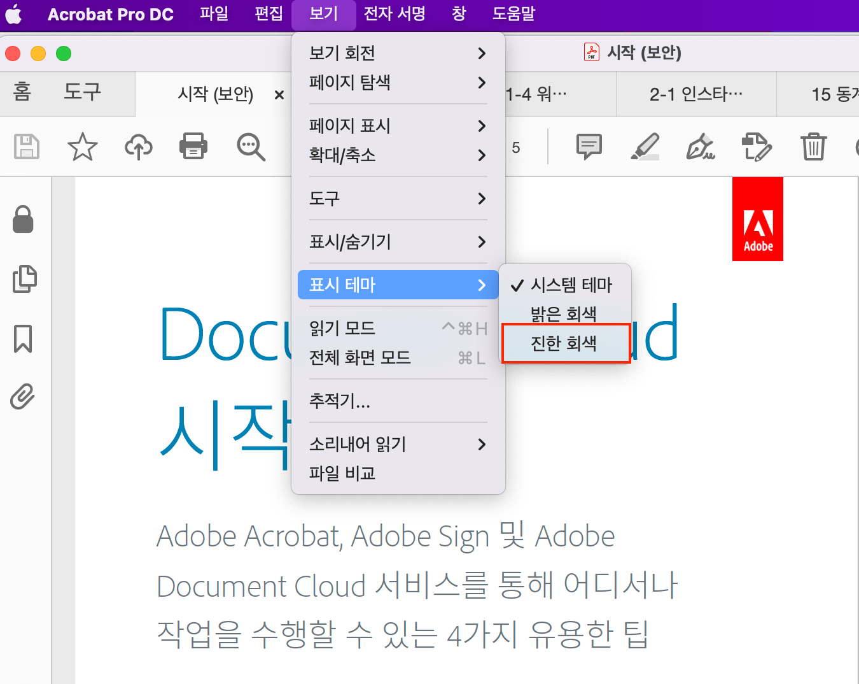Add a comment with speech bubble icon
This screenshot has width=859, height=684.
tap(589, 146)
